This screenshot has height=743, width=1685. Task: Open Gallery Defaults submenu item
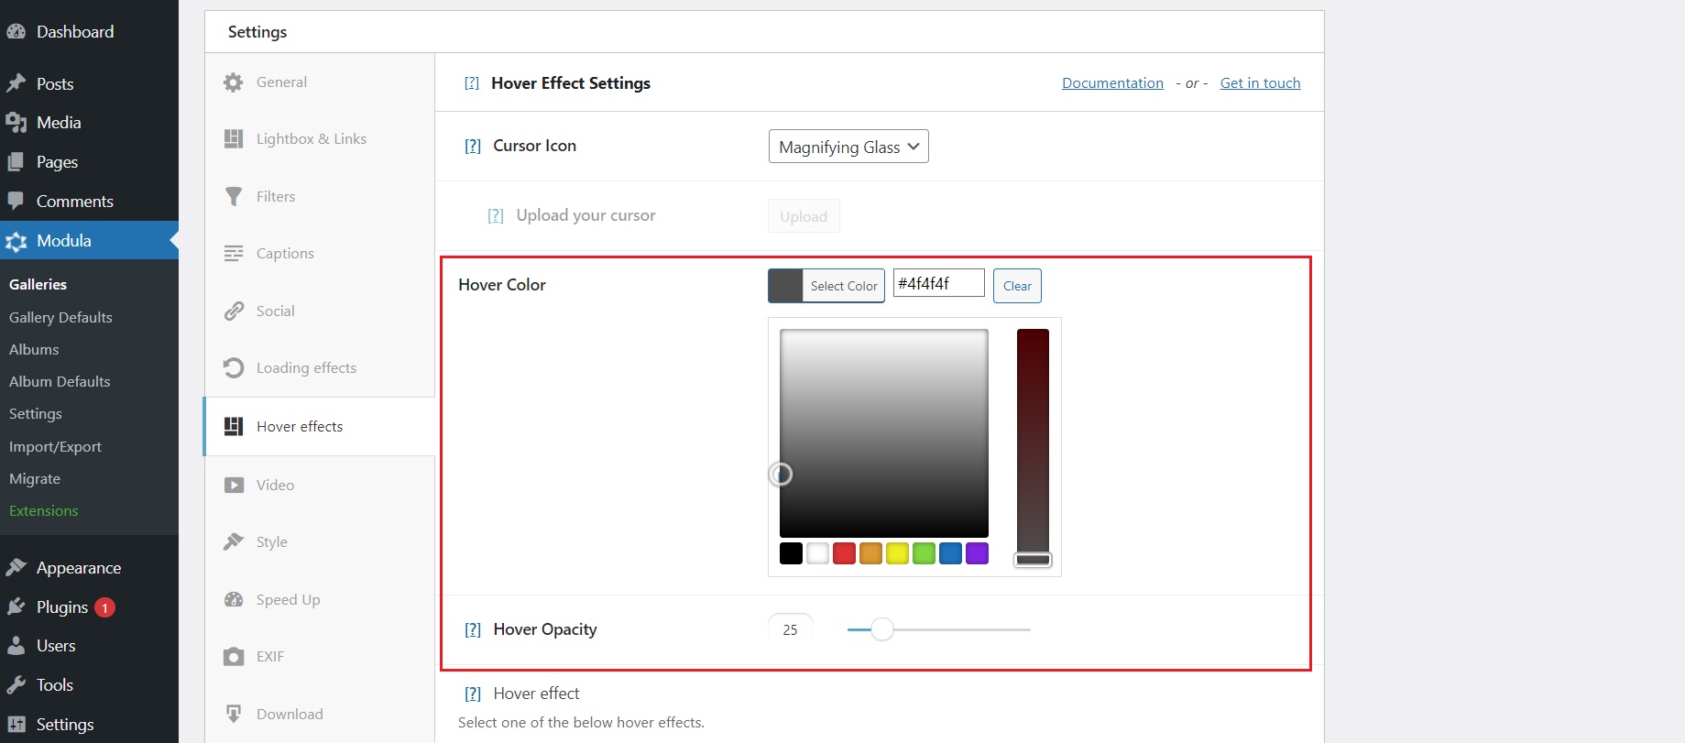(60, 317)
